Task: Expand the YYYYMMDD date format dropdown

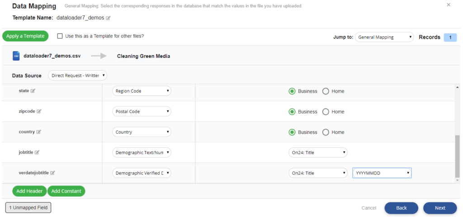Action: point(382,173)
